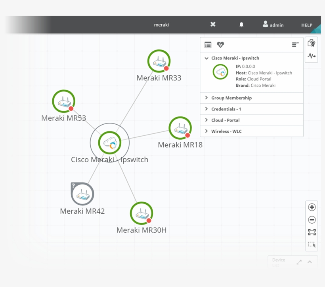Click the zoom in plus button
Viewport: 325px width, 287px height.
(312, 207)
